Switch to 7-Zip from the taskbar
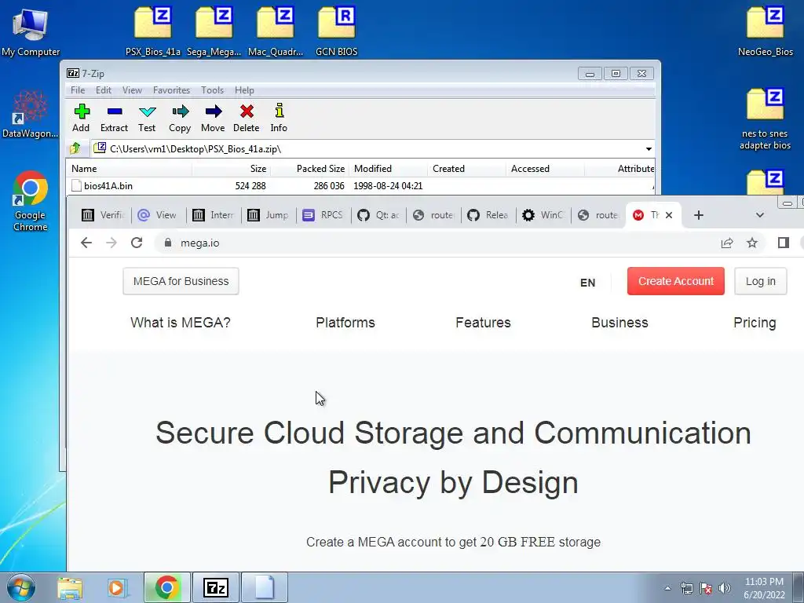This screenshot has width=804, height=603. pyautogui.click(x=215, y=587)
